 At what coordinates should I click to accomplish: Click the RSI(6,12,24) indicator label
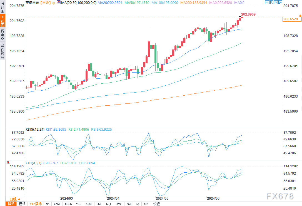[35, 130]
